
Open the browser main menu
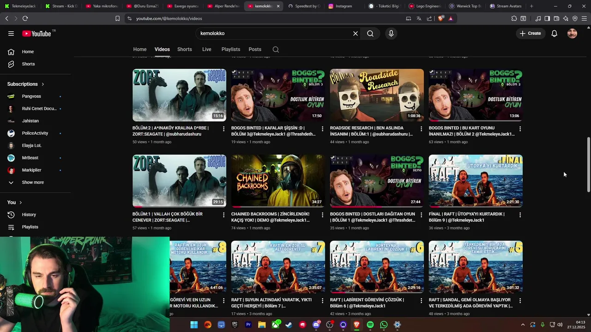[584, 18]
